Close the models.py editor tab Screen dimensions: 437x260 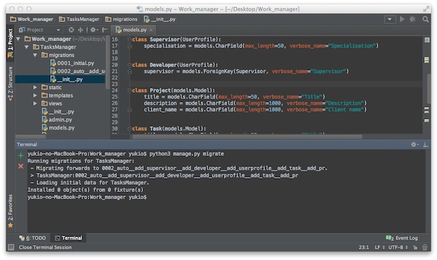[151, 30]
